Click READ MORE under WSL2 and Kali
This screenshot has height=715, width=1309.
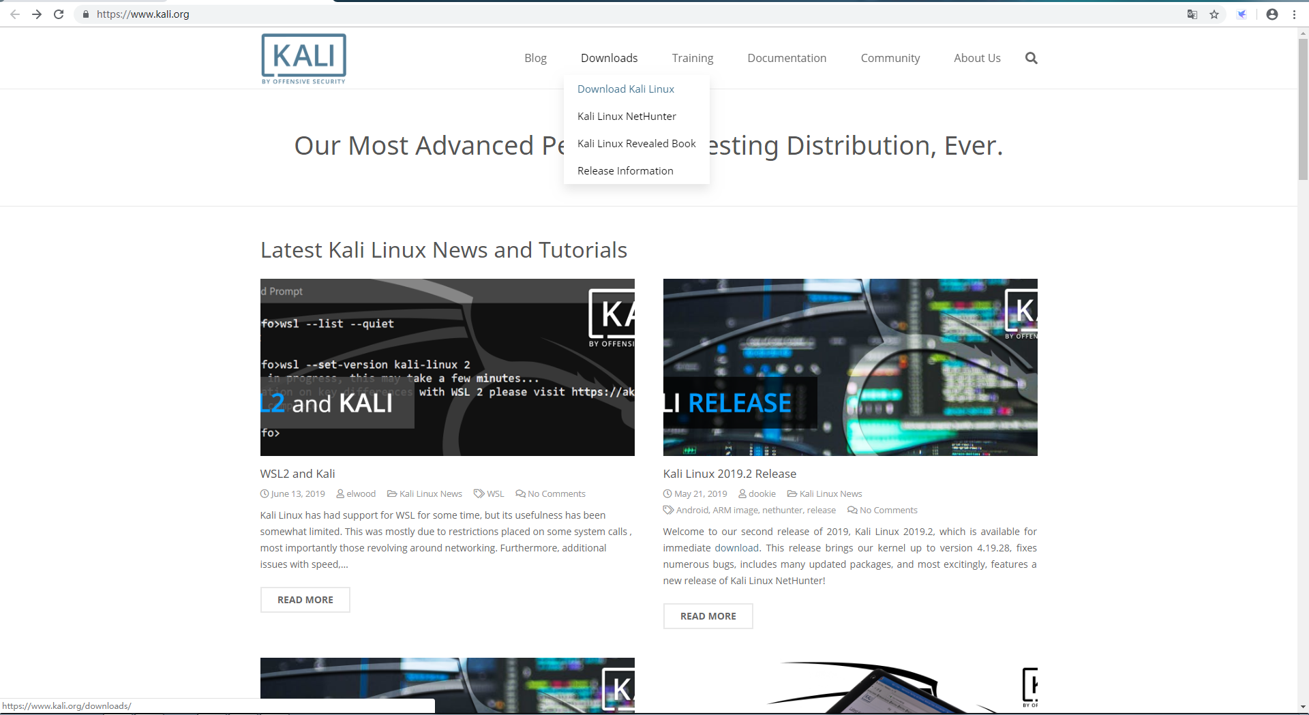[305, 600]
